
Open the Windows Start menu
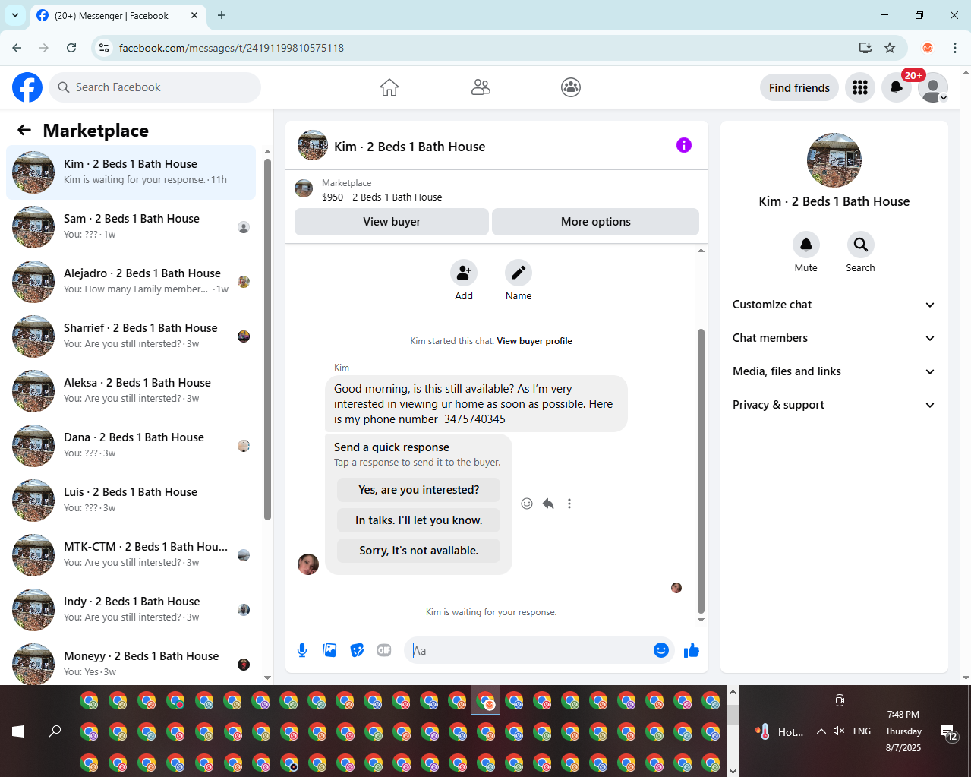18,731
